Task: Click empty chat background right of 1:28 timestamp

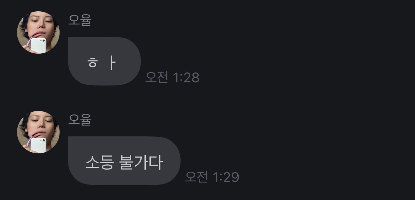Action: (304, 77)
